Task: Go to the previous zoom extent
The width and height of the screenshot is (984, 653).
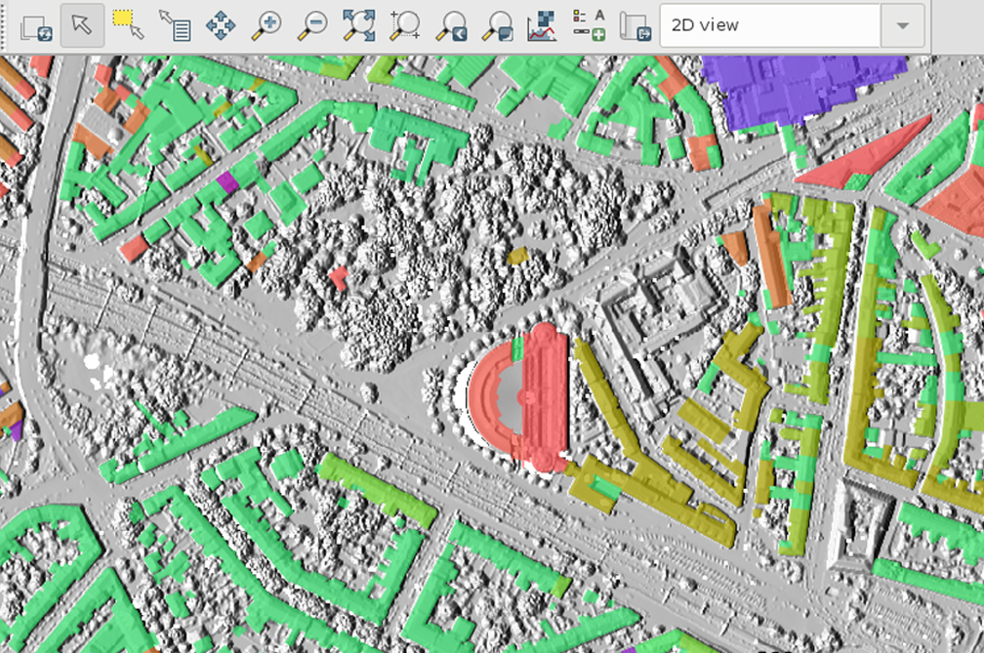Action: tap(452, 25)
